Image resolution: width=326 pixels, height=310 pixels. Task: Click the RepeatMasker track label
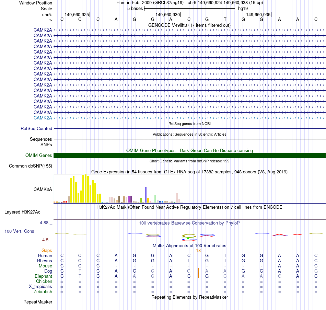click(x=38, y=302)
